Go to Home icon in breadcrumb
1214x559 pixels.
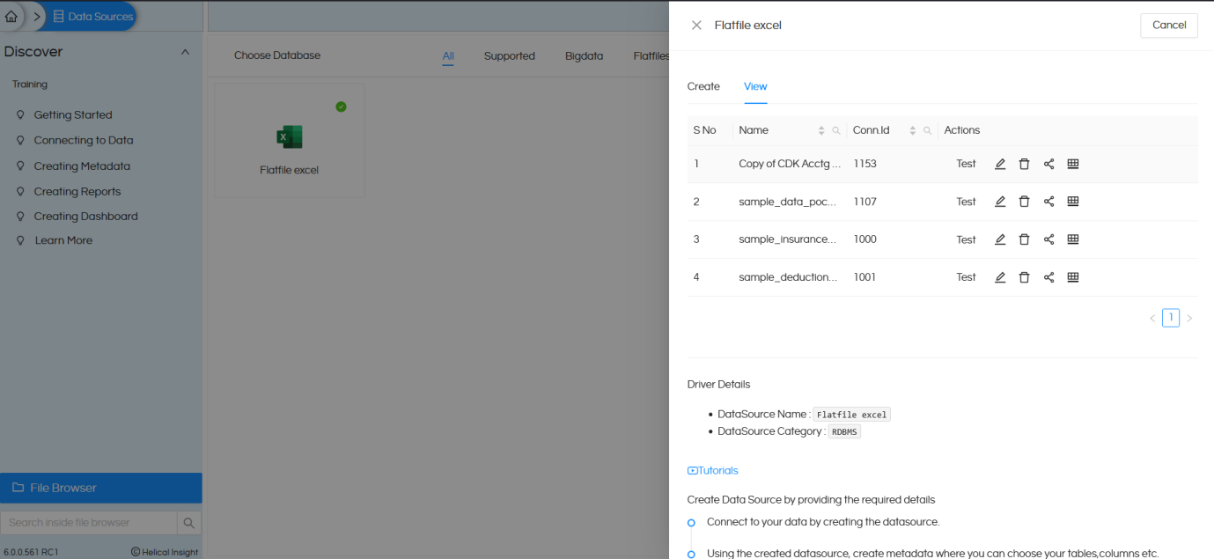(x=11, y=16)
